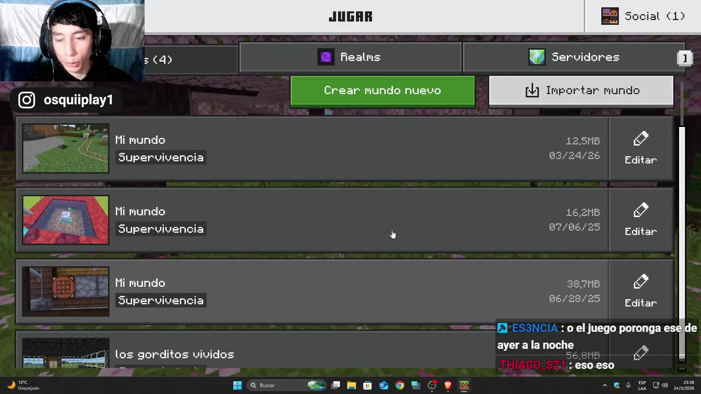Open the partially hidden worlds tab (4)
Viewport: 701px width, 394px height.
click(191, 59)
